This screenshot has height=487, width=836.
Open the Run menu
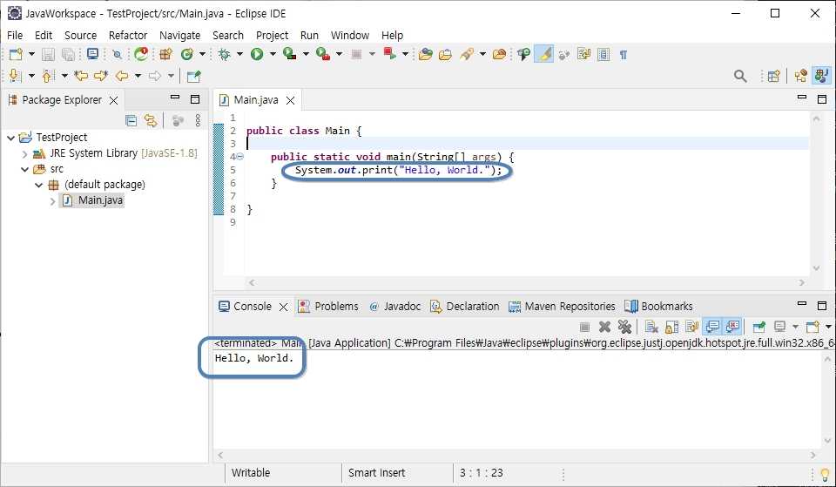pyautogui.click(x=309, y=35)
